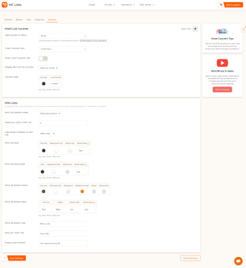This screenshot has width=246, height=268.
Task: Click the Quick support button
Action: pyautogui.click(x=233, y=5)
